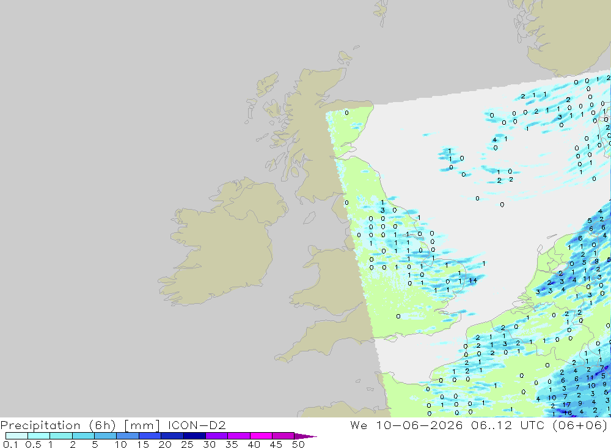
Task: Click the 10–15 mm blue legend swatch
Action: 128,436
